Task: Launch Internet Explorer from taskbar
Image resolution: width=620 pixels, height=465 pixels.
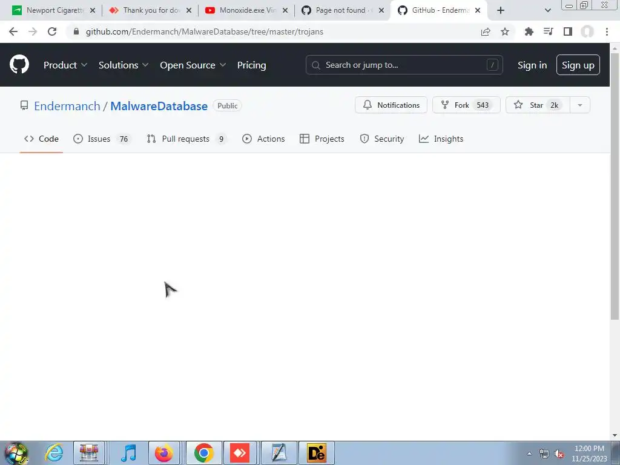Action: coord(54,453)
